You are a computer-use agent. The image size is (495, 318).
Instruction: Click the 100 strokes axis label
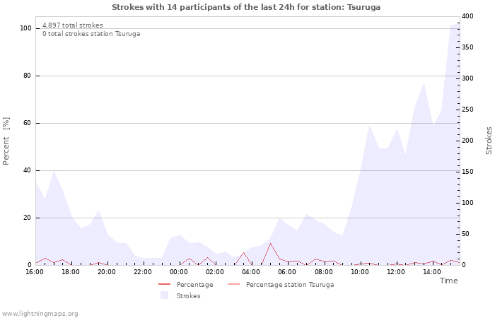pyautogui.click(x=468, y=203)
